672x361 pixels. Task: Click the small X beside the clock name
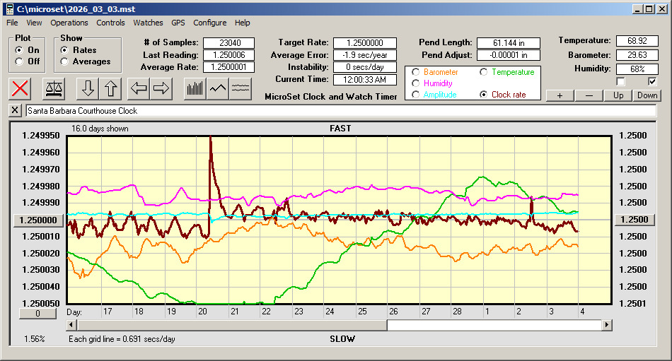click(x=16, y=111)
